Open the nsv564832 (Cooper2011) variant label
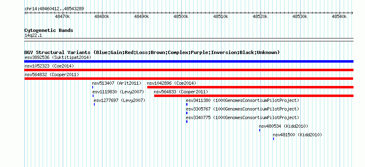365x167 pixels. pos(52,74)
